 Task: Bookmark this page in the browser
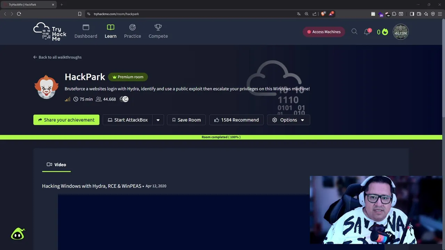tap(80, 14)
